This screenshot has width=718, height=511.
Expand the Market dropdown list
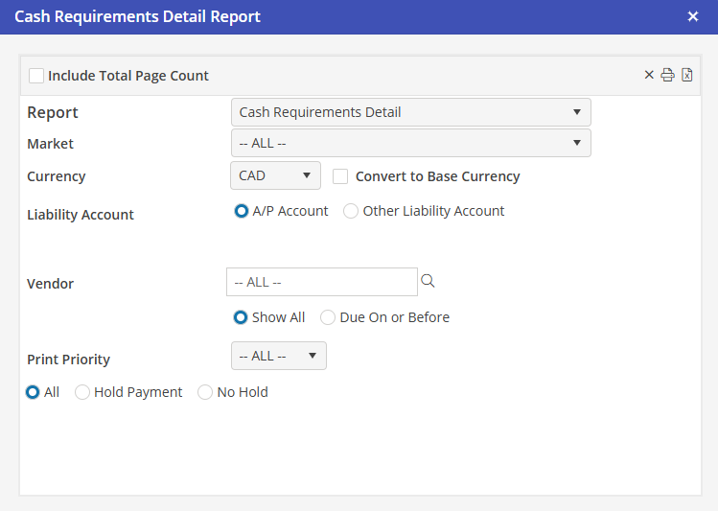pos(410,143)
